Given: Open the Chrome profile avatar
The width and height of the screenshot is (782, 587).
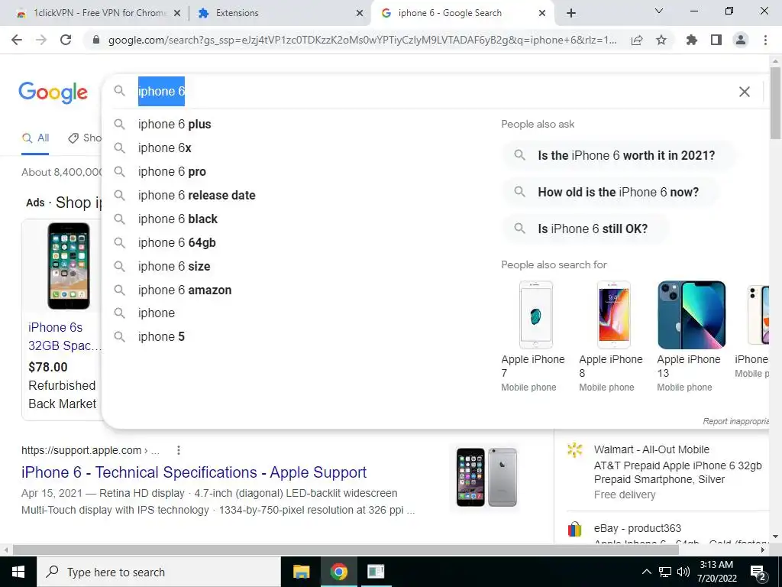Looking at the screenshot, I should [741, 40].
